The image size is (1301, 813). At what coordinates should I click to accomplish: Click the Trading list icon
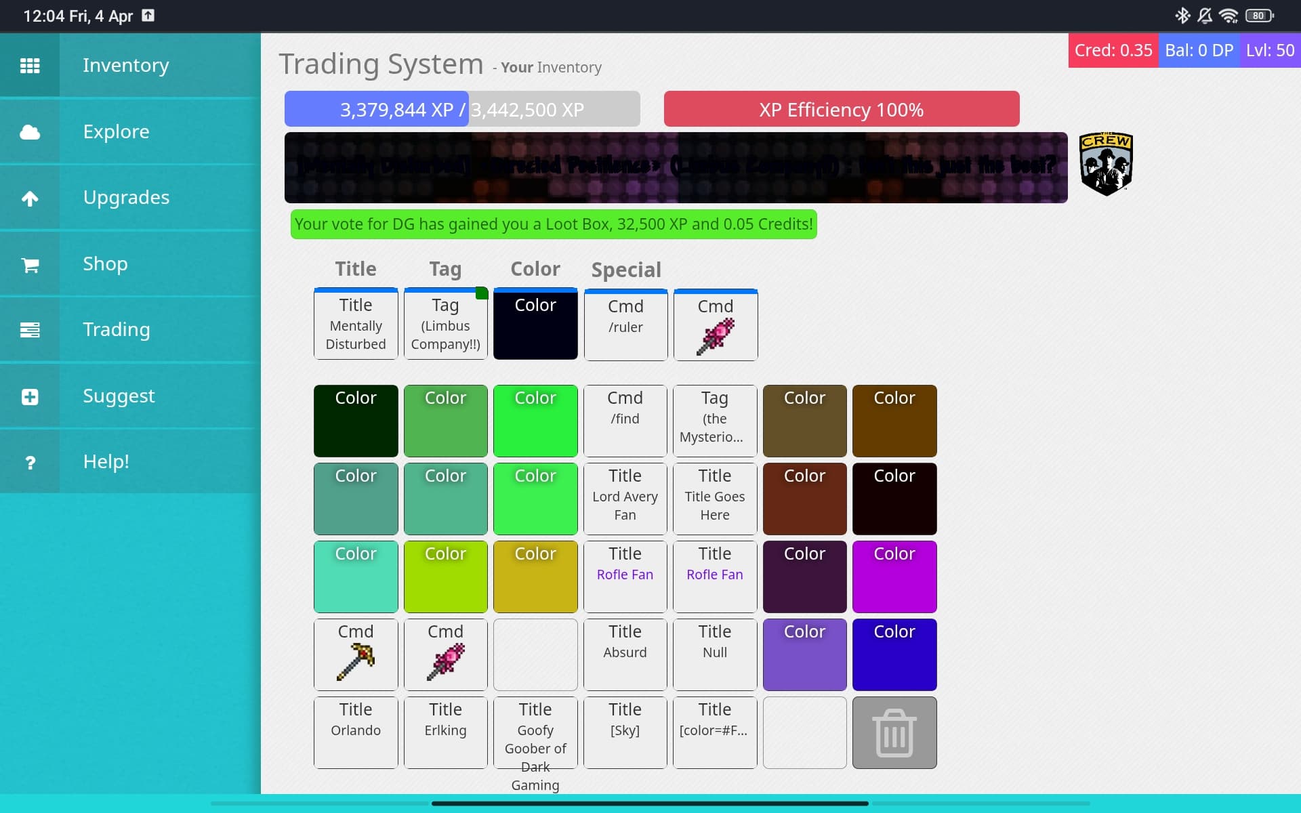(x=30, y=330)
